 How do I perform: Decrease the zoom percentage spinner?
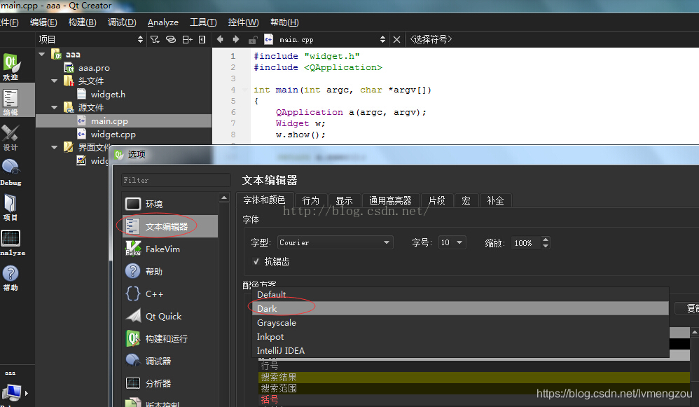545,246
